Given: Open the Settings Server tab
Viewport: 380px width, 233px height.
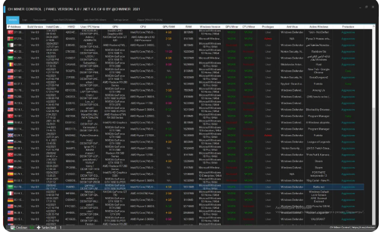Looking at the screenshot, I should tap(121, 20).
